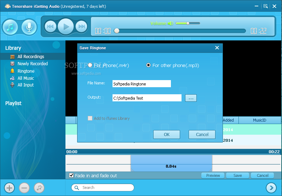Click the next arrow button at bottom right

click(271, 188)
